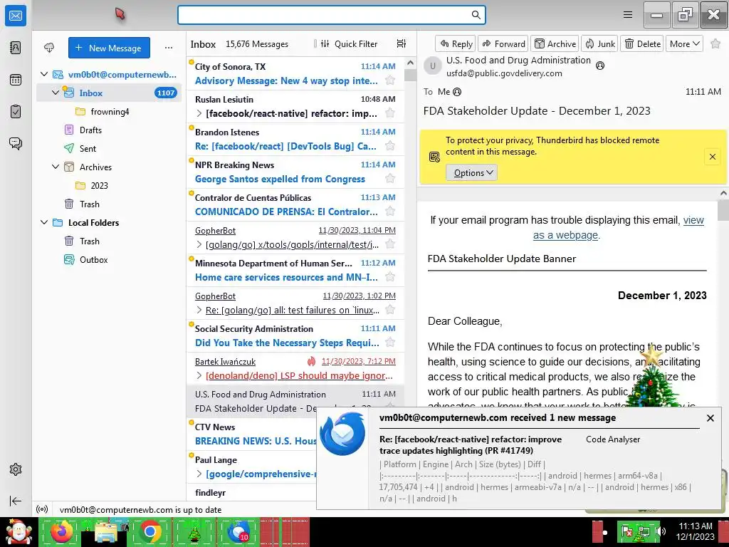Star the Contralor de Cuentas message
The height and width of the screenshot is (547, 729).
click(390, 212)
